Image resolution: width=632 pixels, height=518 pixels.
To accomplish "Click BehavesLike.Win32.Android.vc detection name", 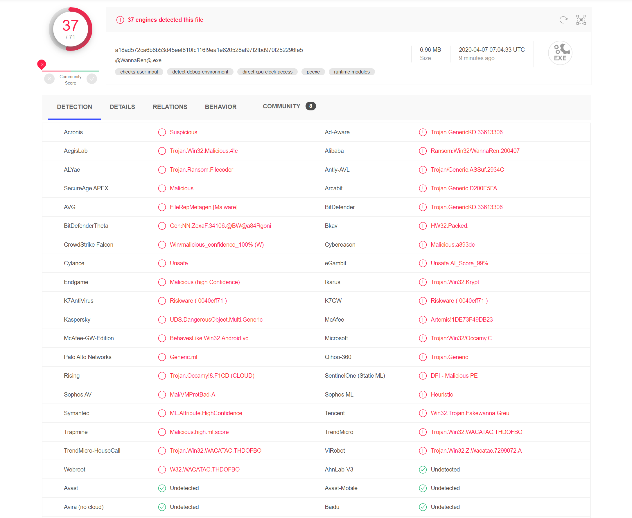I will point(209,338).
